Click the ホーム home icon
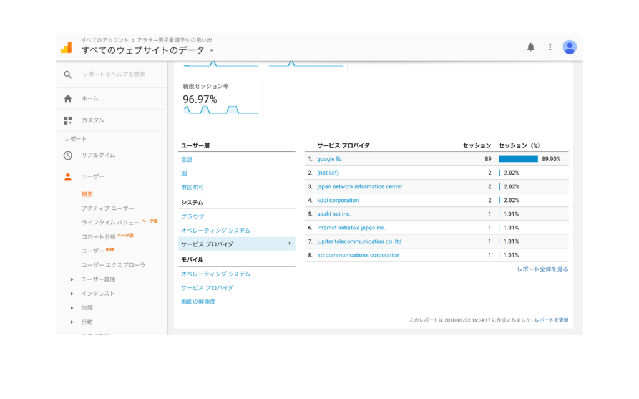Image resolution: width=639 pixels, height=399 pixels. click(x=67, y=99)
